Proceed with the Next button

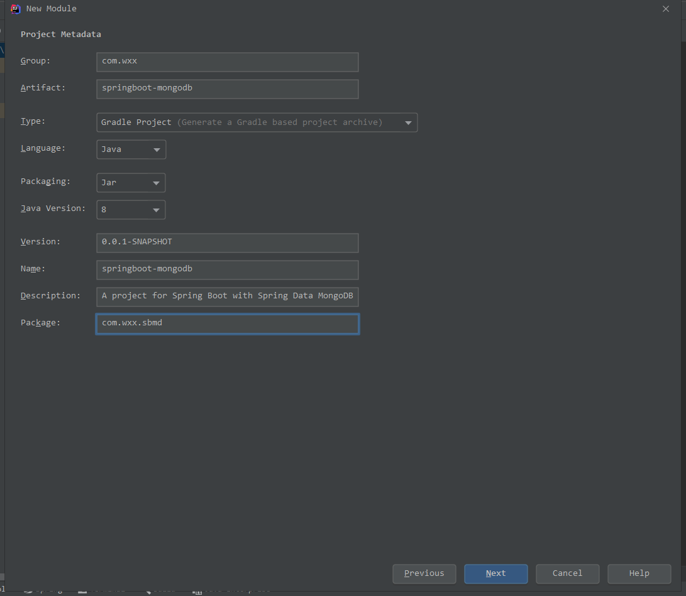(496, 574)
